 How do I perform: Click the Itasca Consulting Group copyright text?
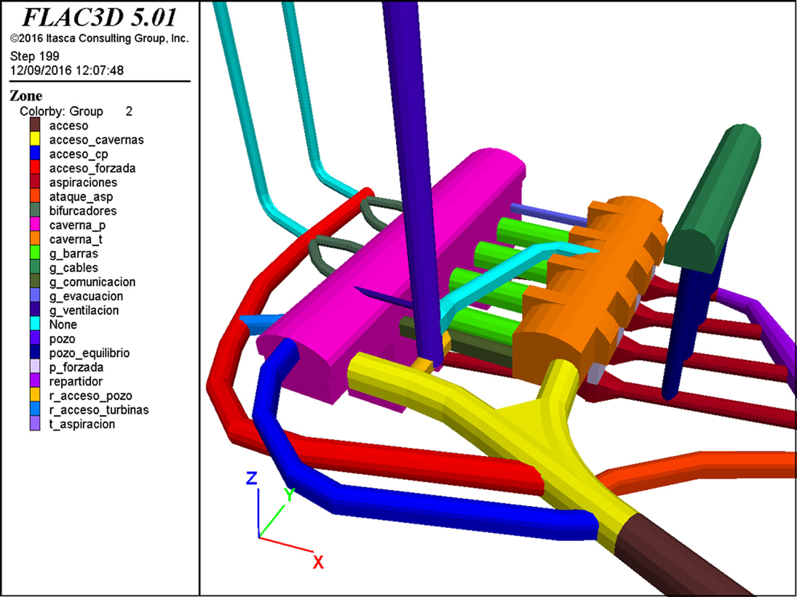pos(99,38)
